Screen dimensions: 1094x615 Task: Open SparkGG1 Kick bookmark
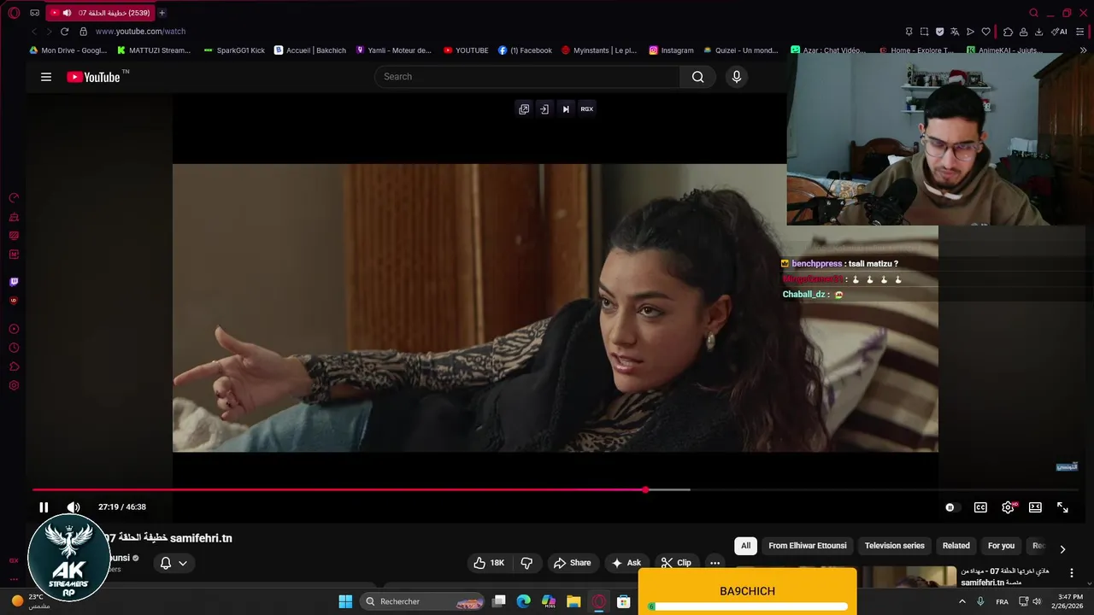234,50
